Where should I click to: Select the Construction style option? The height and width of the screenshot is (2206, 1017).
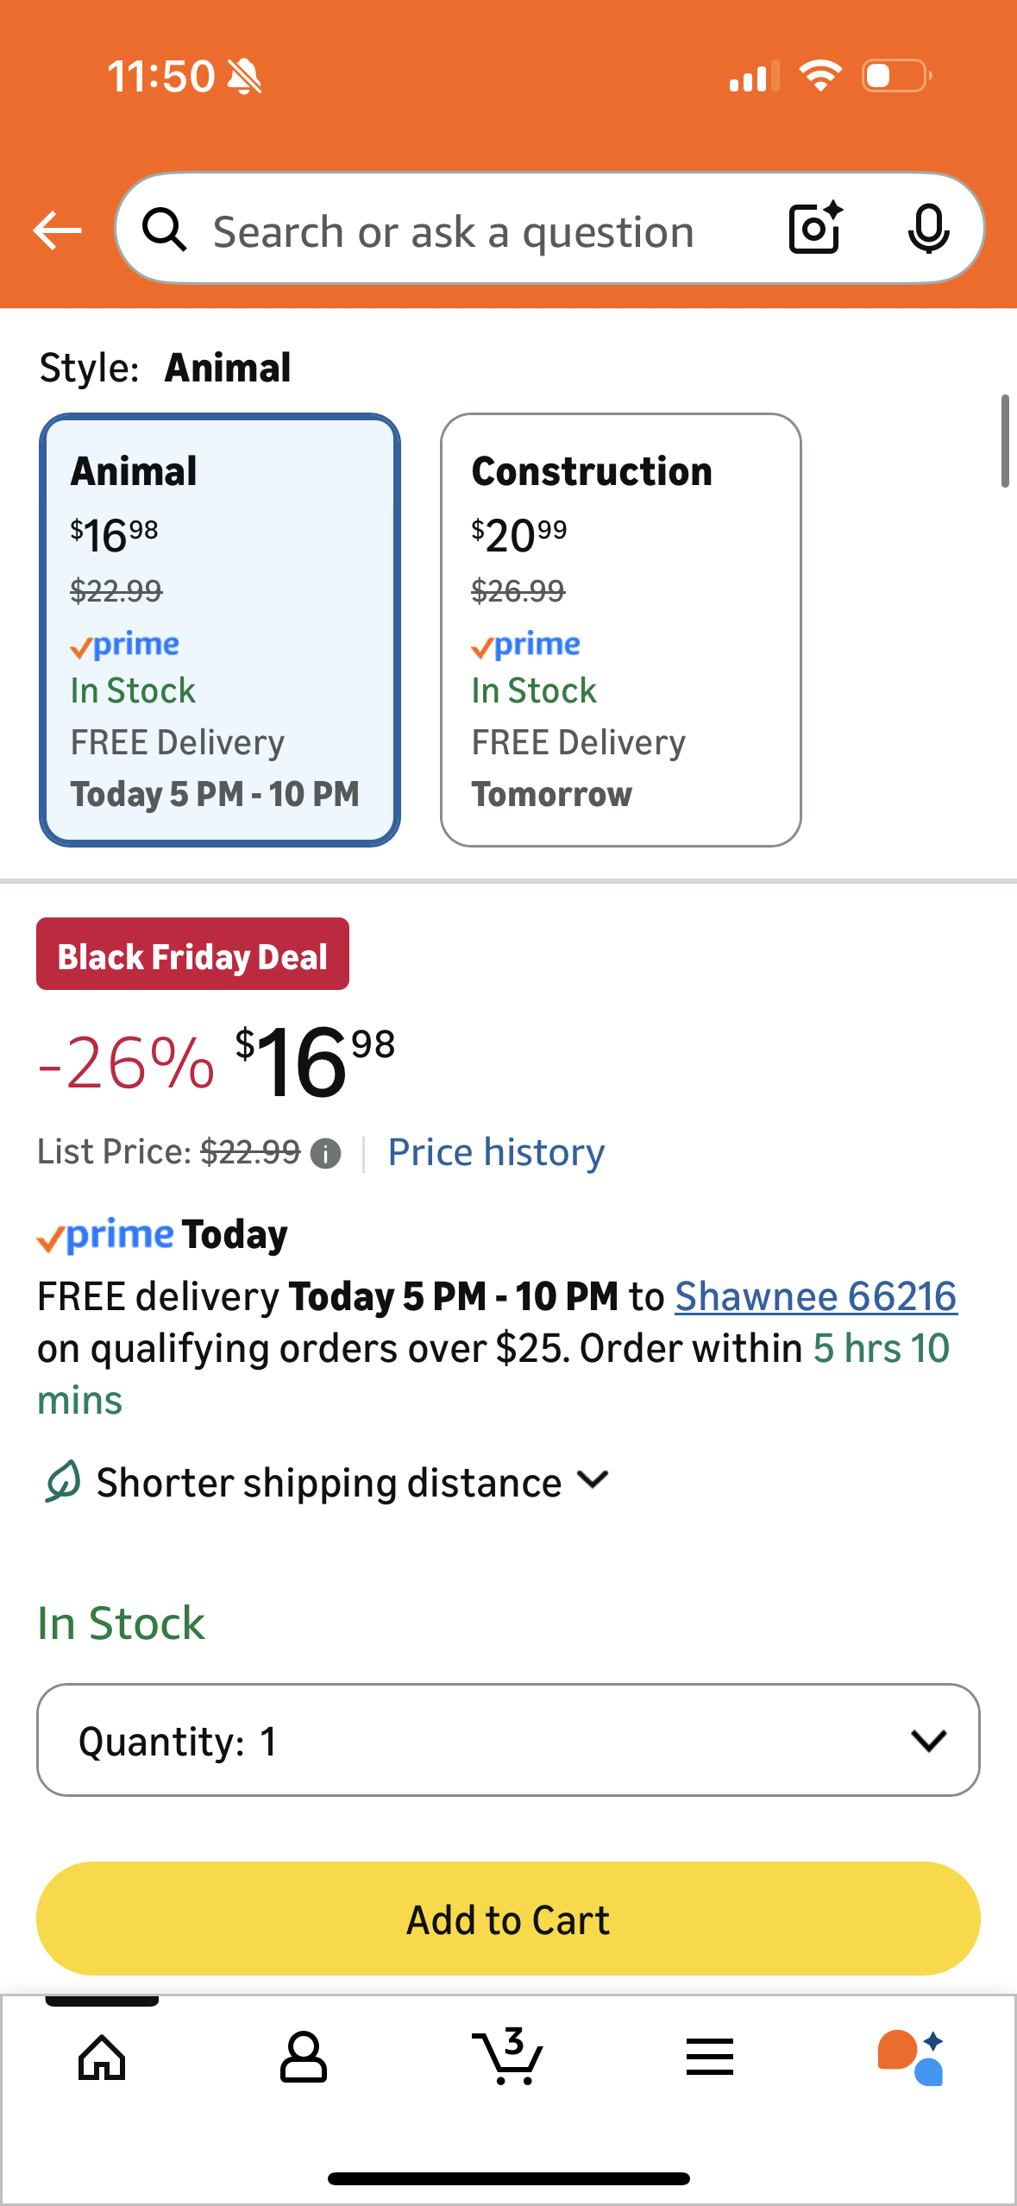(620, 630)
